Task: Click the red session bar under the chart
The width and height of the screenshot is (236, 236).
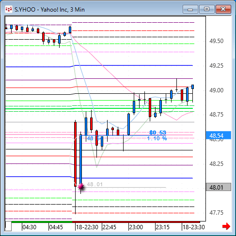Action: click(136, 222)
